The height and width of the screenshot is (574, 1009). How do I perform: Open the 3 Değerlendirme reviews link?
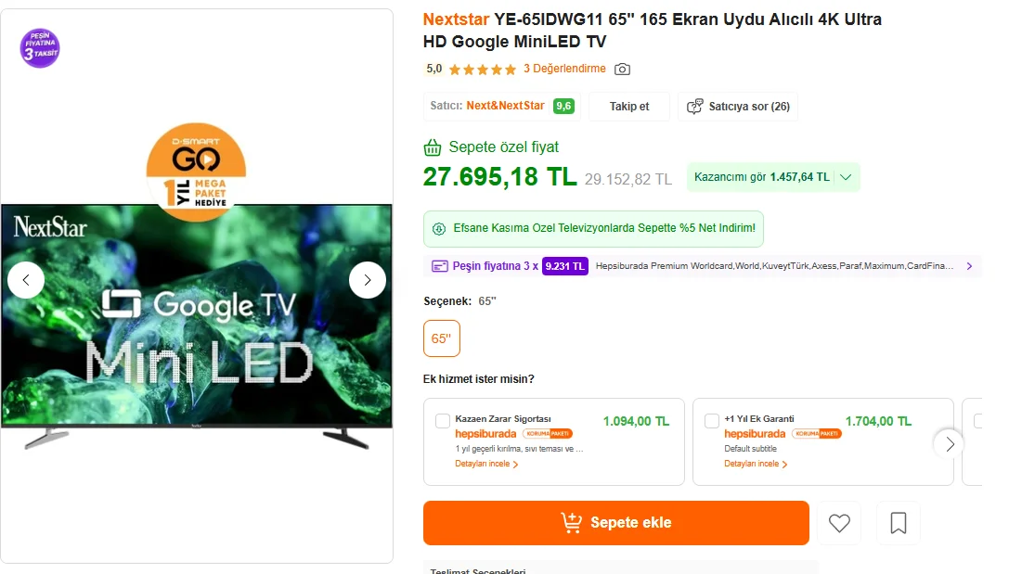point(564,69)
